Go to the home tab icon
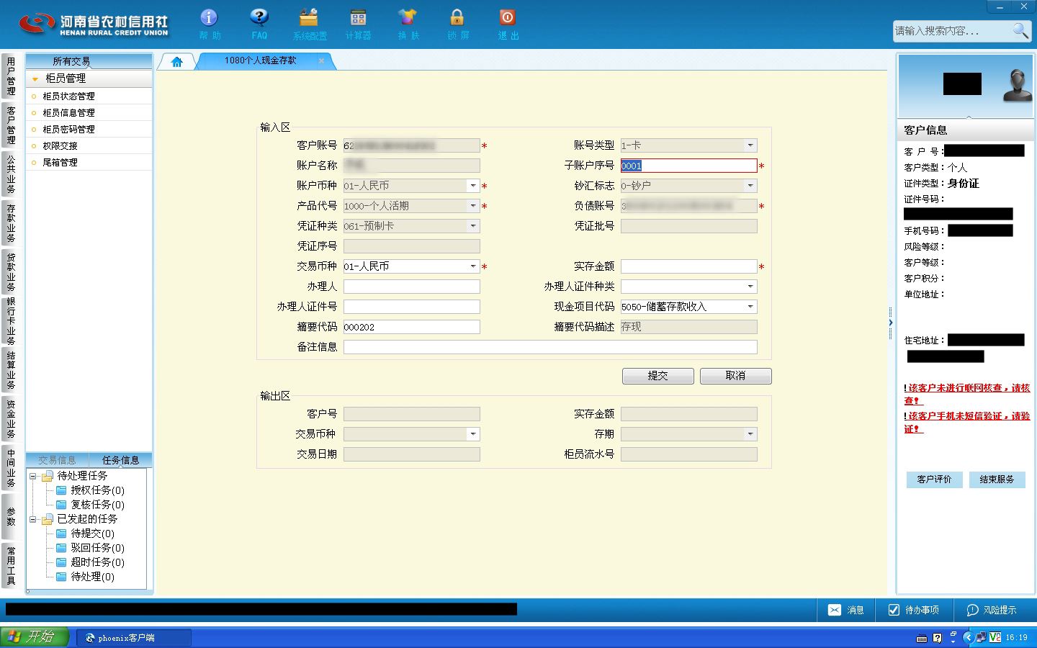Image resolution: width=1037 pixels, height=648 pixels. [x=177, y=62]
